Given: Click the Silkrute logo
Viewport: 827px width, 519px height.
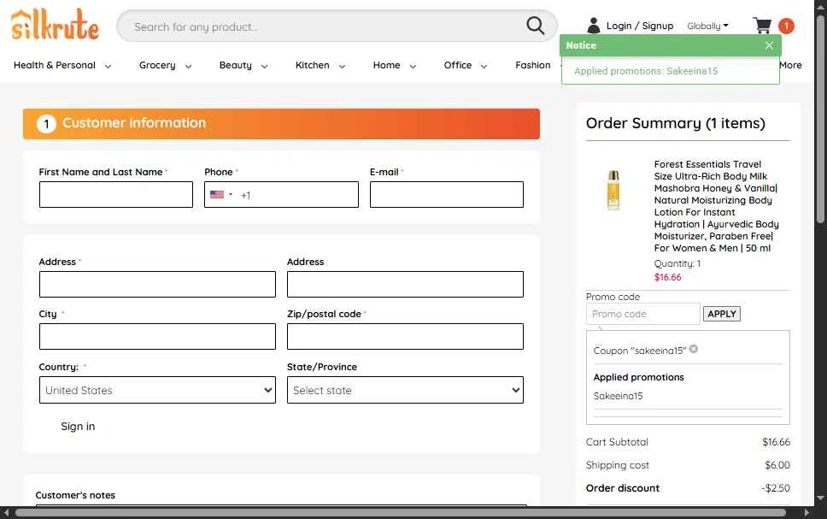Looking at the screenshot, I should click(55, 24).
